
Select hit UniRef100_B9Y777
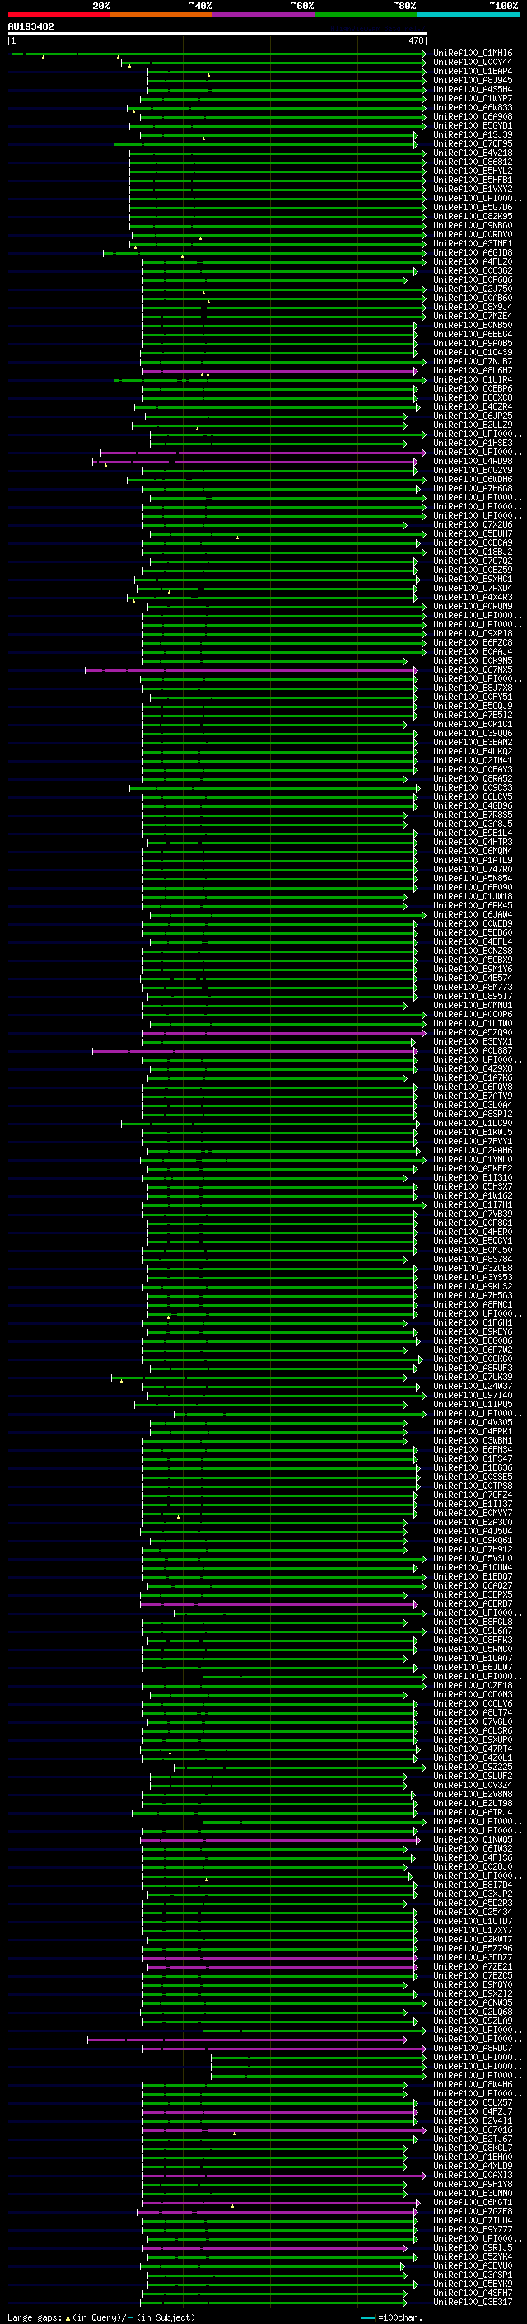point(473,2229)
